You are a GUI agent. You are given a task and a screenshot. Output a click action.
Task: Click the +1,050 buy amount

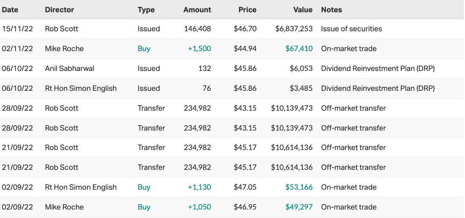click(199, 207)
